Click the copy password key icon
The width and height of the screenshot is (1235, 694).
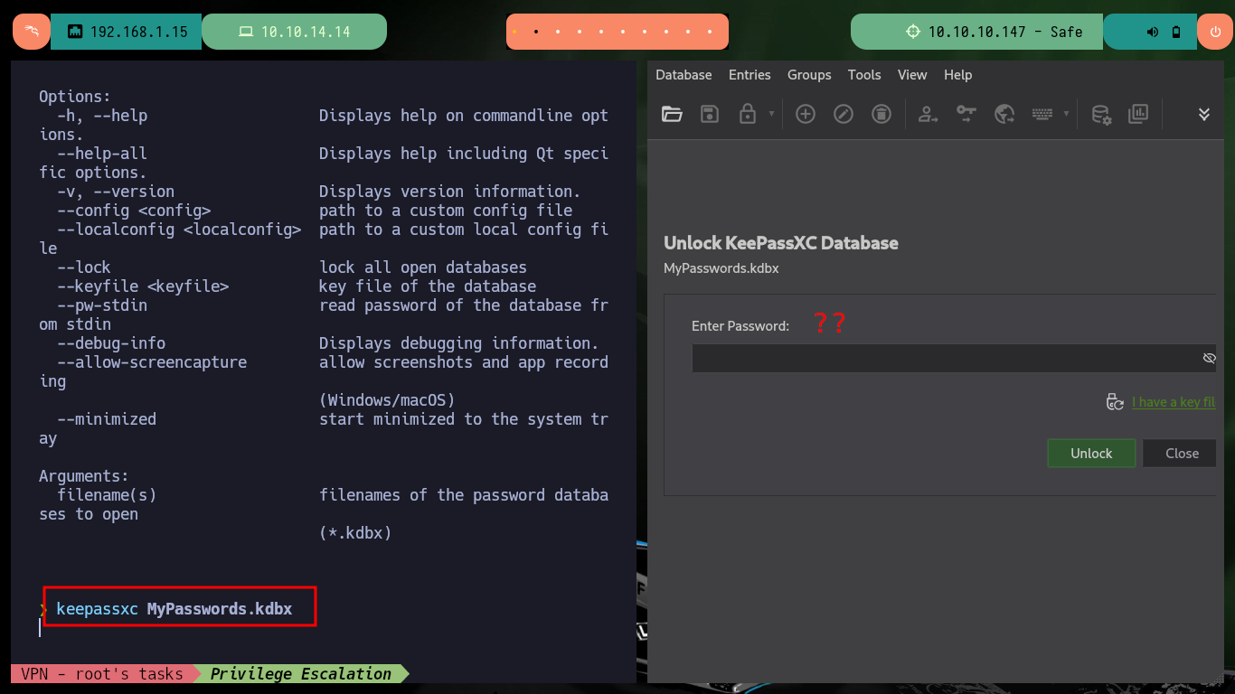[x=966, y=114]
